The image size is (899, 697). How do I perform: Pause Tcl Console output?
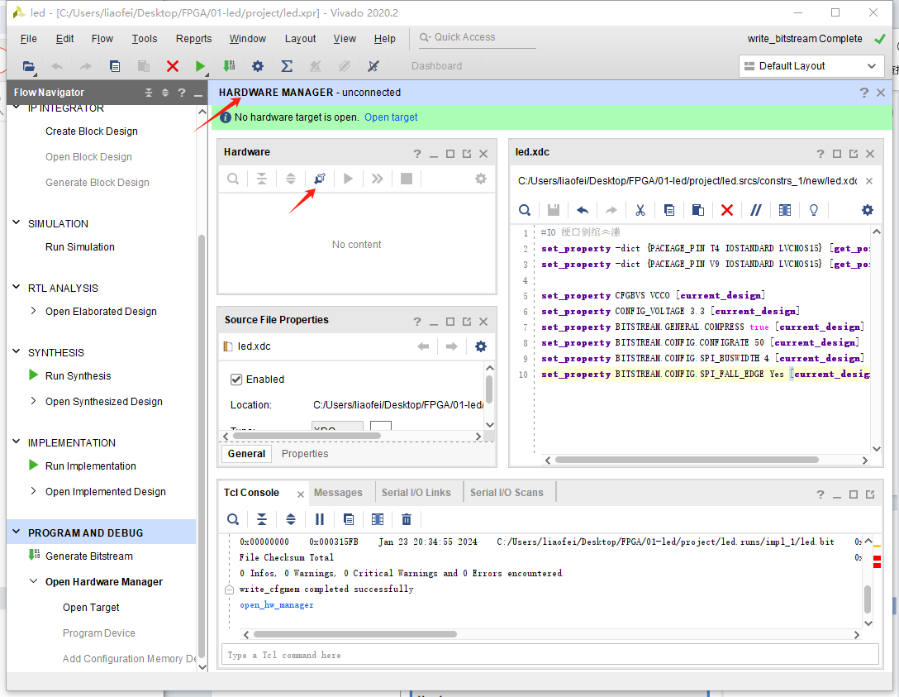tap(319, 519)
